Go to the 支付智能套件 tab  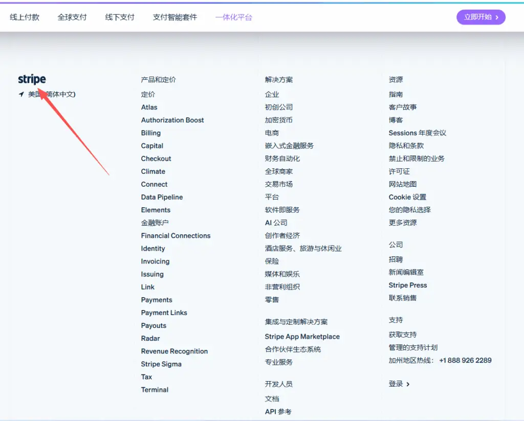coord(174,17)
